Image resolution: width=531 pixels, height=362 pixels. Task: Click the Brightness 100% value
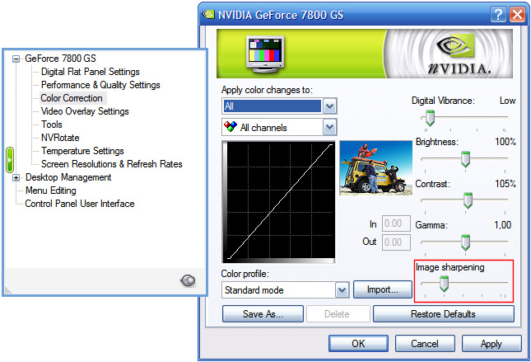[505, 142]
